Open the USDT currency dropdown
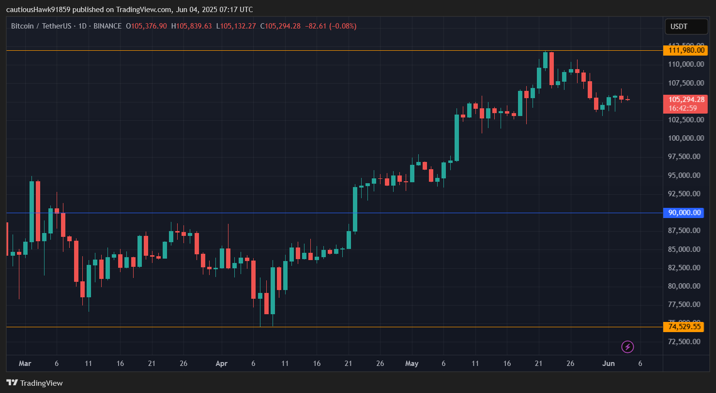 [x=686, y=27]
